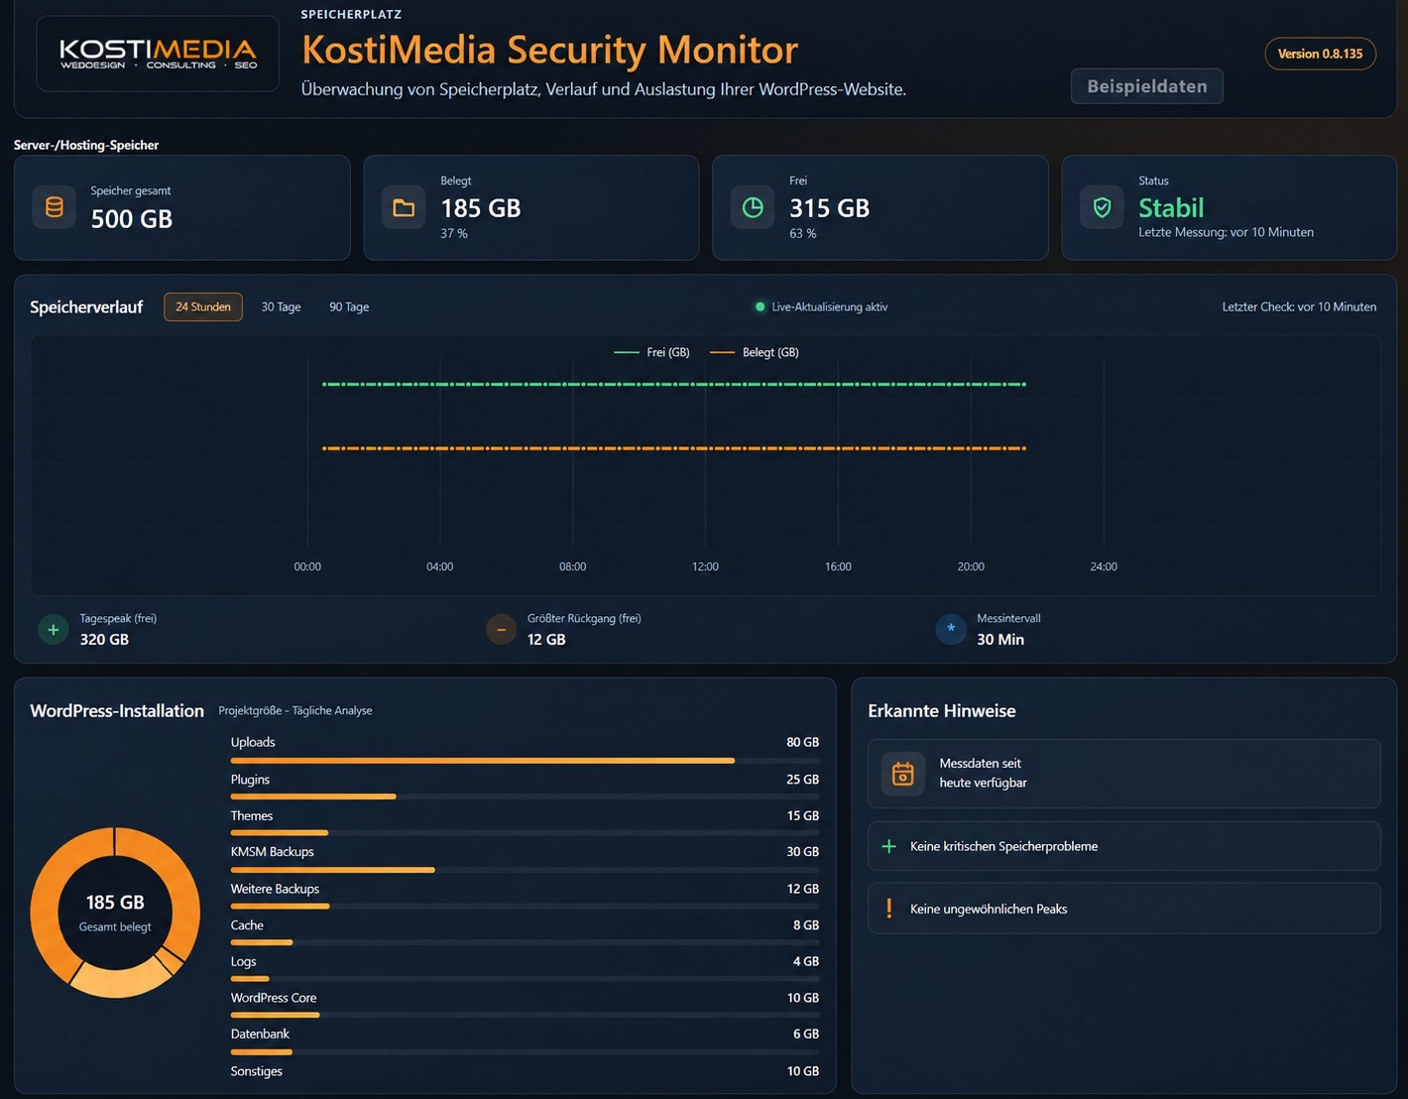Click the orange donut chart ring

point(47,913)
